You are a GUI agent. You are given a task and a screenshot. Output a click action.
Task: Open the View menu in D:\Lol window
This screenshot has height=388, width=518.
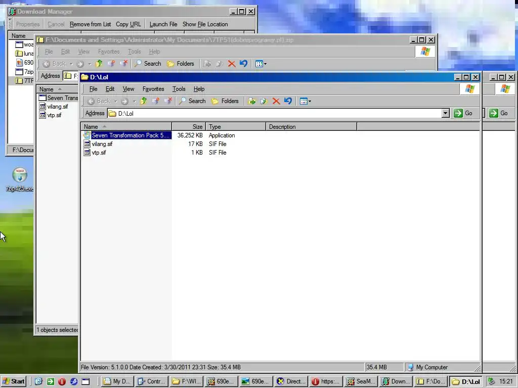(x=128, y=89)
